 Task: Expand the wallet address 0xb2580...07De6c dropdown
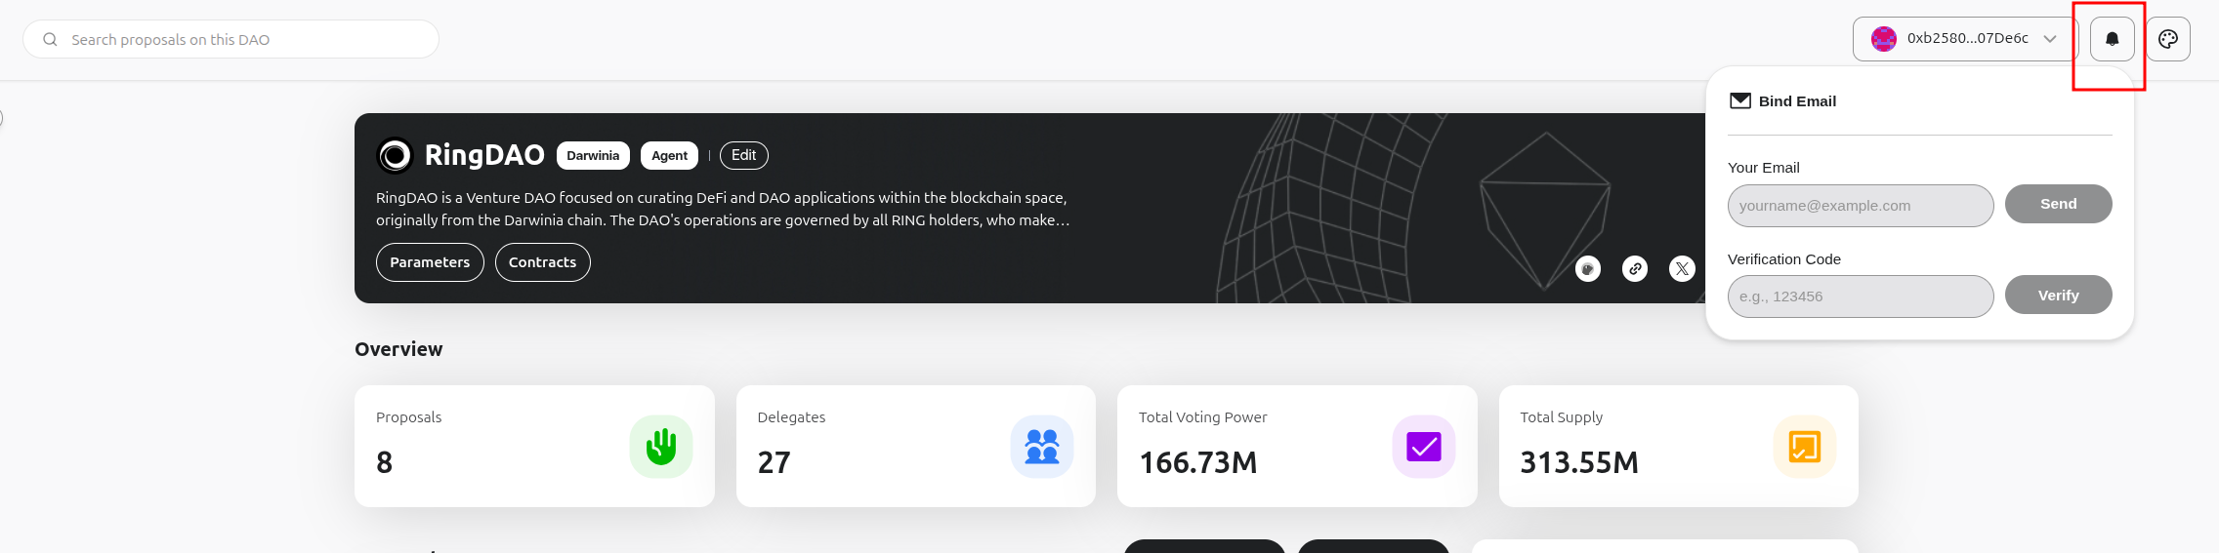click(x=2049, y=39)
